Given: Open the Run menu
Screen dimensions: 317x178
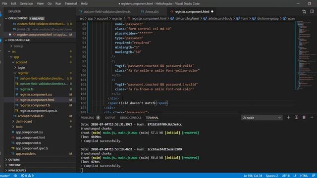Looking at the screenshot, I should click(x=58, y=3).
